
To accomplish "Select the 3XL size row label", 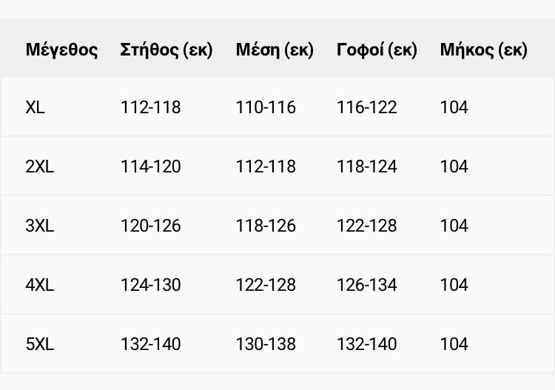I will pos(40,226).
